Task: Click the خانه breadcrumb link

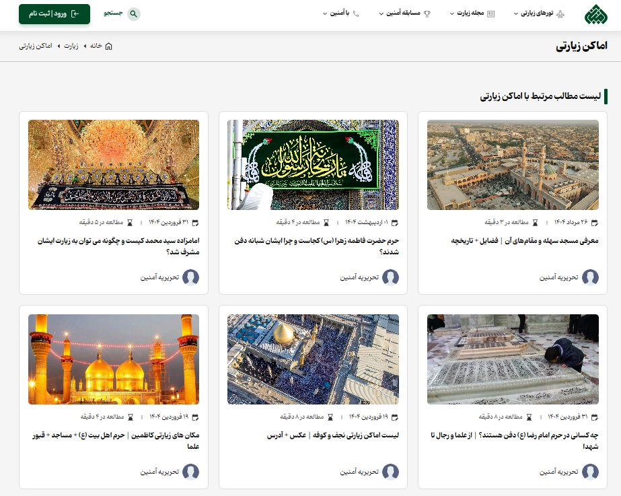Action: [x=94, y=46]
